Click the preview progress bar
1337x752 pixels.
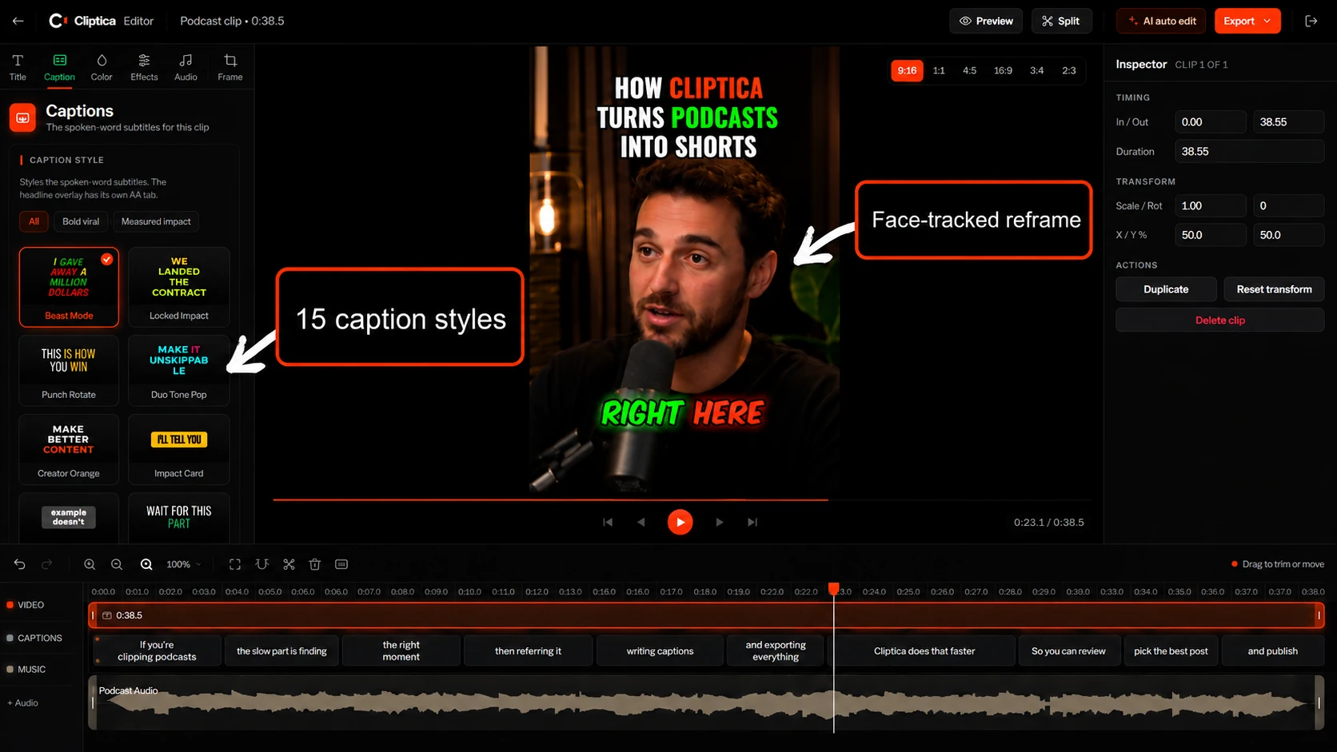pyautogui.click(x=681, y=499)
